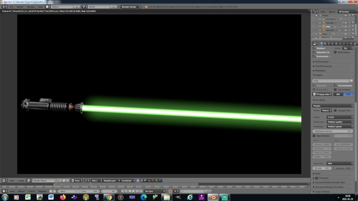Screen dimensions: 358x201
Task: Unlink the Render Result image with X
Action: pyautogui.click(x=67, y=181)
